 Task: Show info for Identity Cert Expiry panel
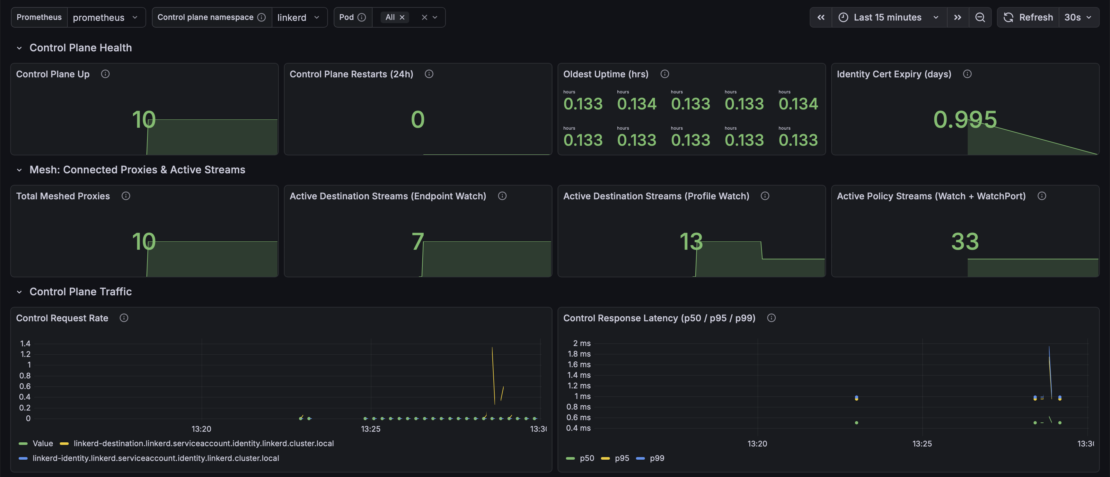pos(967,74)
